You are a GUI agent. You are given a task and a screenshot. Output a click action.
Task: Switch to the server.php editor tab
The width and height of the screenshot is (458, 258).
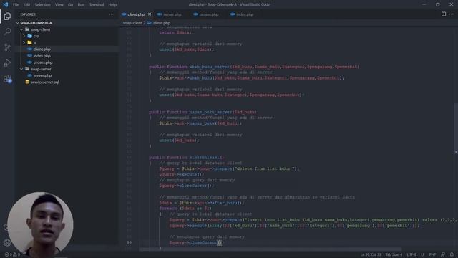tap(172, 14)
